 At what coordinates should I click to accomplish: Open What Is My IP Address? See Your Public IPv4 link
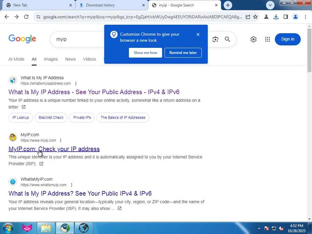[80, 193]
